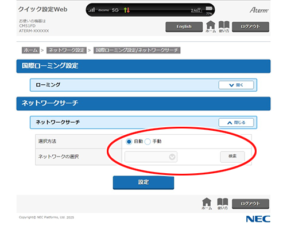The height and width of the screenshot is (234, 287).
Task: Click the top Home (ホーム) house icon
Action: click(x=211, y=26)
